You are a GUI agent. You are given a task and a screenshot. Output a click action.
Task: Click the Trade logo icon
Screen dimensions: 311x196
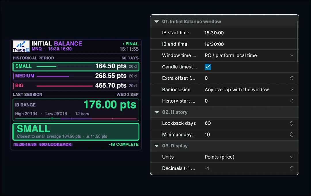21,46
